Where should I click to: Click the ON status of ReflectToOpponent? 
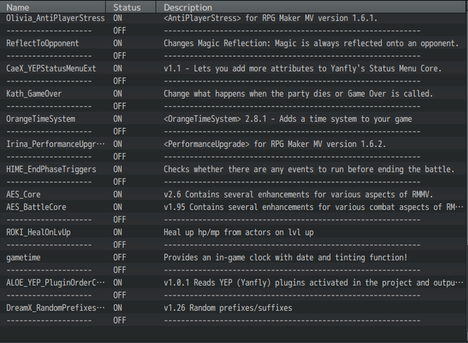coord(118,43)
